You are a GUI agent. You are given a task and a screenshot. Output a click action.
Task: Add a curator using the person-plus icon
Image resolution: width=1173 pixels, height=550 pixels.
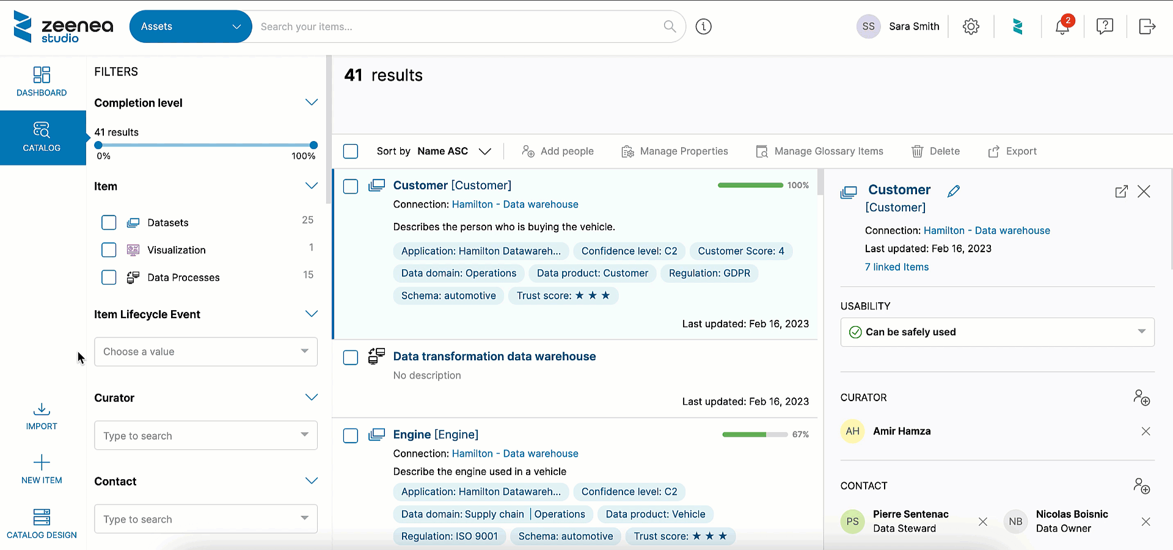1142,397
